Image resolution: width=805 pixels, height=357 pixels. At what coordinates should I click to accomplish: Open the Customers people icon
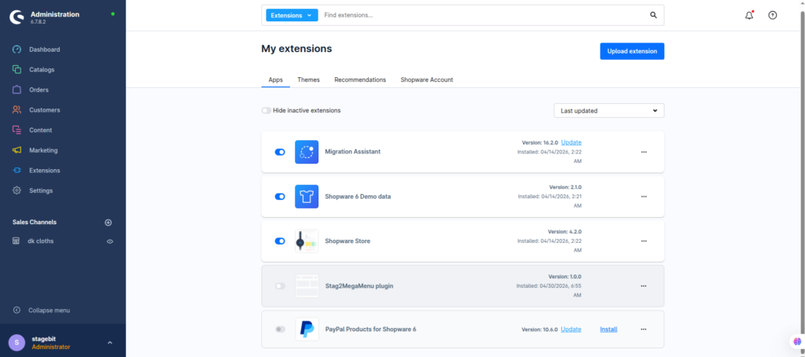[x=17, y=110]
